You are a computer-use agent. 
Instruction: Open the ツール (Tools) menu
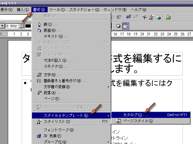[x=57, y=10]
